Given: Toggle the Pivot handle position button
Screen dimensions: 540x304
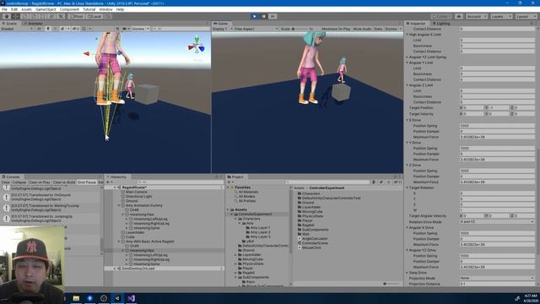Looking at the screenshot, I should coord(77,16).
